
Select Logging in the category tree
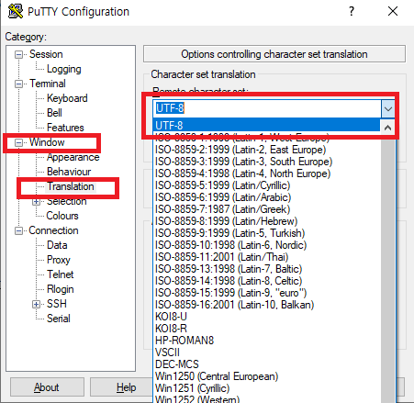(64, 69)
